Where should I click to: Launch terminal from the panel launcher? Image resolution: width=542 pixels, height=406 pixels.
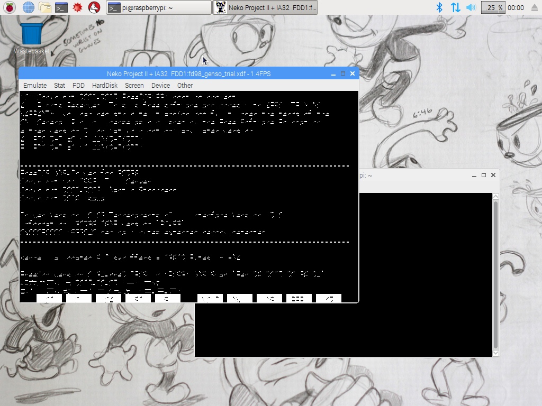[61, 7]
